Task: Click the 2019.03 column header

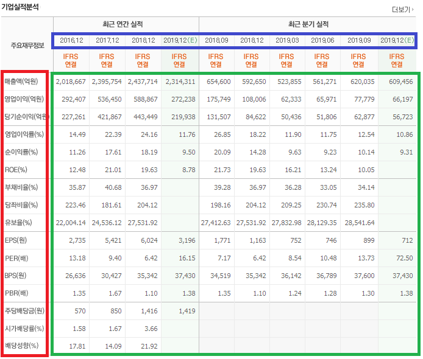Action: click(x=287, y=40)
